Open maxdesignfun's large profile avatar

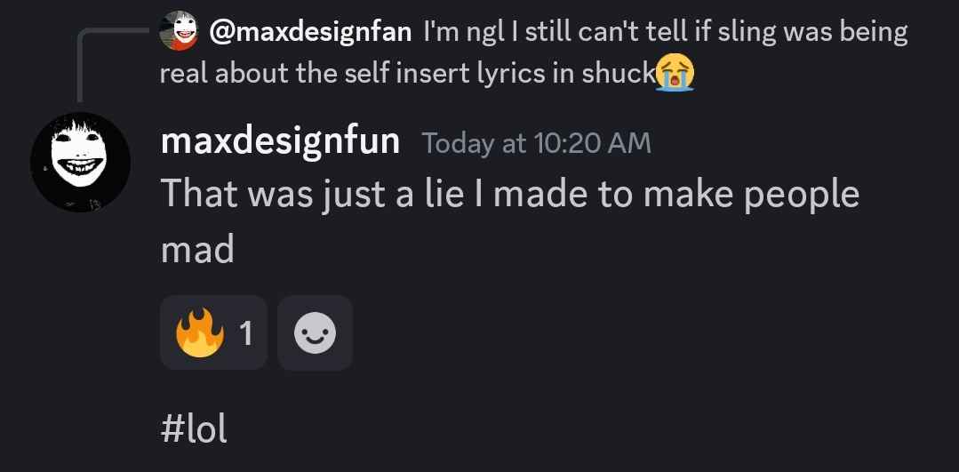click(80, 162)
